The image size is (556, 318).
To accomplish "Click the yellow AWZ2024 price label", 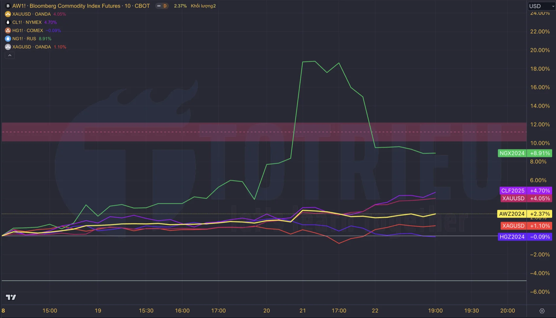I will pos(512,214).
